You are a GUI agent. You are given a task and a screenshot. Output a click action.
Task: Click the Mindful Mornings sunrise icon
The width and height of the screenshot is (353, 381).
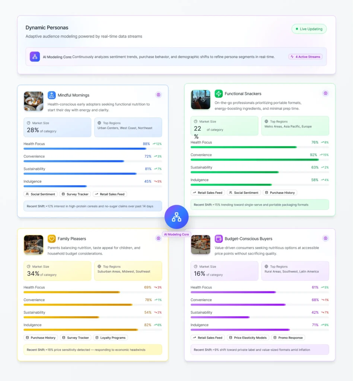pos(51,95)
